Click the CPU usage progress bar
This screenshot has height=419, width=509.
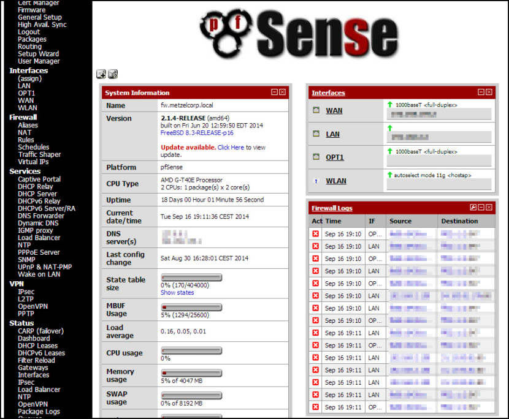[190, 350]
